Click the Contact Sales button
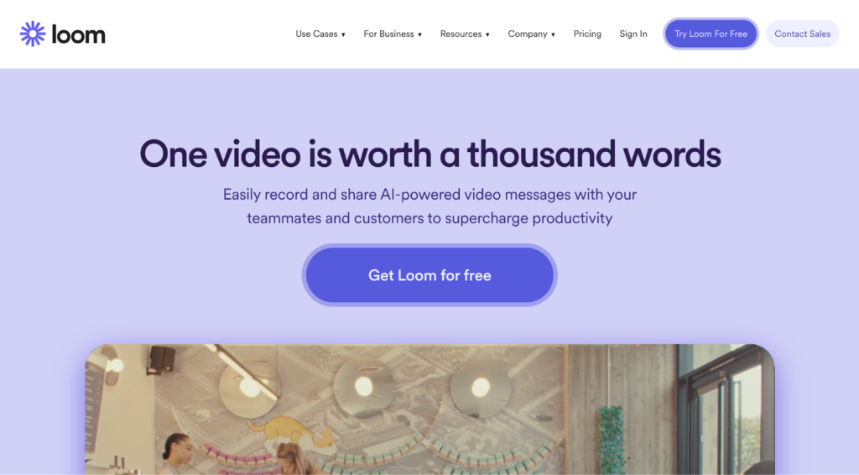The height and width of the screenshot is (475, 859). click(x=803, y=34)
